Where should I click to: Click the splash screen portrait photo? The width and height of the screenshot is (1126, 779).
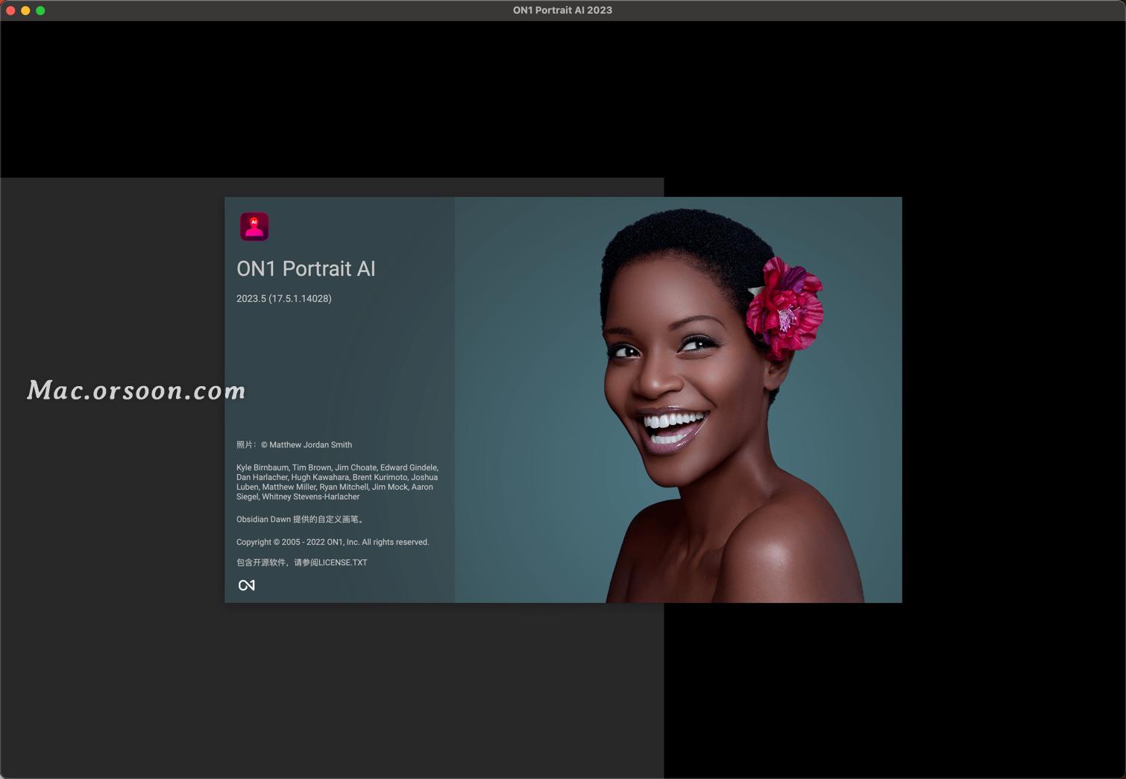[679, 399]
